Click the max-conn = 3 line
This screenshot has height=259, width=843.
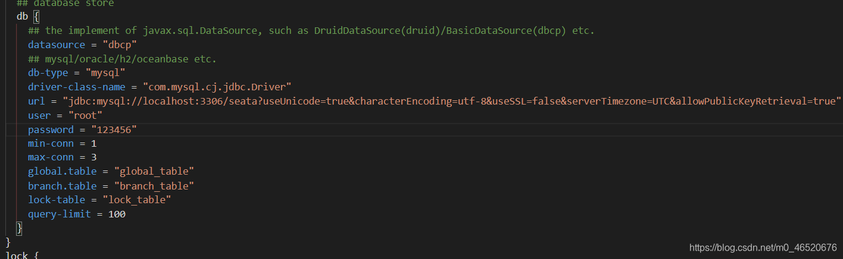tap(63, 158)
